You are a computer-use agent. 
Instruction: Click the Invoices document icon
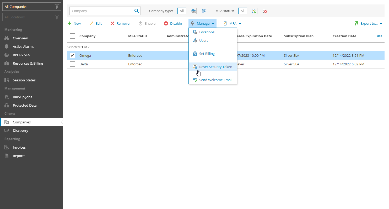[x=7, y=147]
